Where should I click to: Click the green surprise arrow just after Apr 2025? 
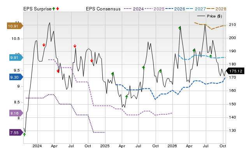click(126, 96)
